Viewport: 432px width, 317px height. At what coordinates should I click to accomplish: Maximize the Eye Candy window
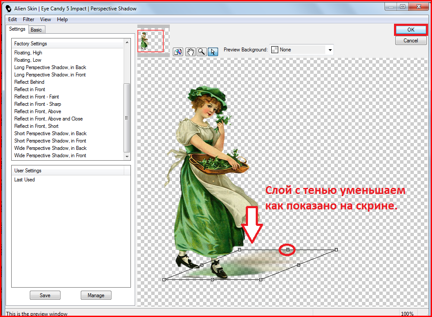403,6
